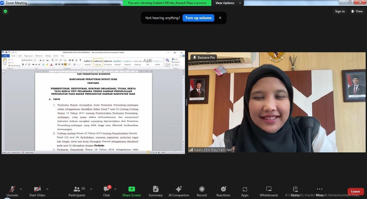
Task: Open the View layout menu
Action: coord(357,11)
